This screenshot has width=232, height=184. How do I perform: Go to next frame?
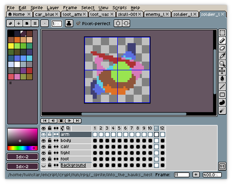69,121
